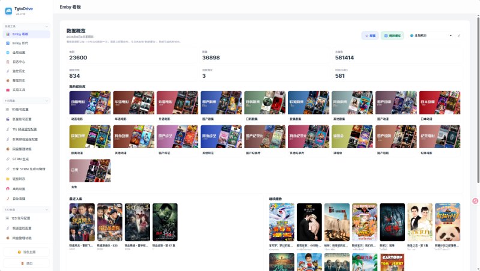The width and height of the screenshot is (480, 271).
Task: Open the Tom and Jerry cartoon poster
Action: tap(392, 262)
